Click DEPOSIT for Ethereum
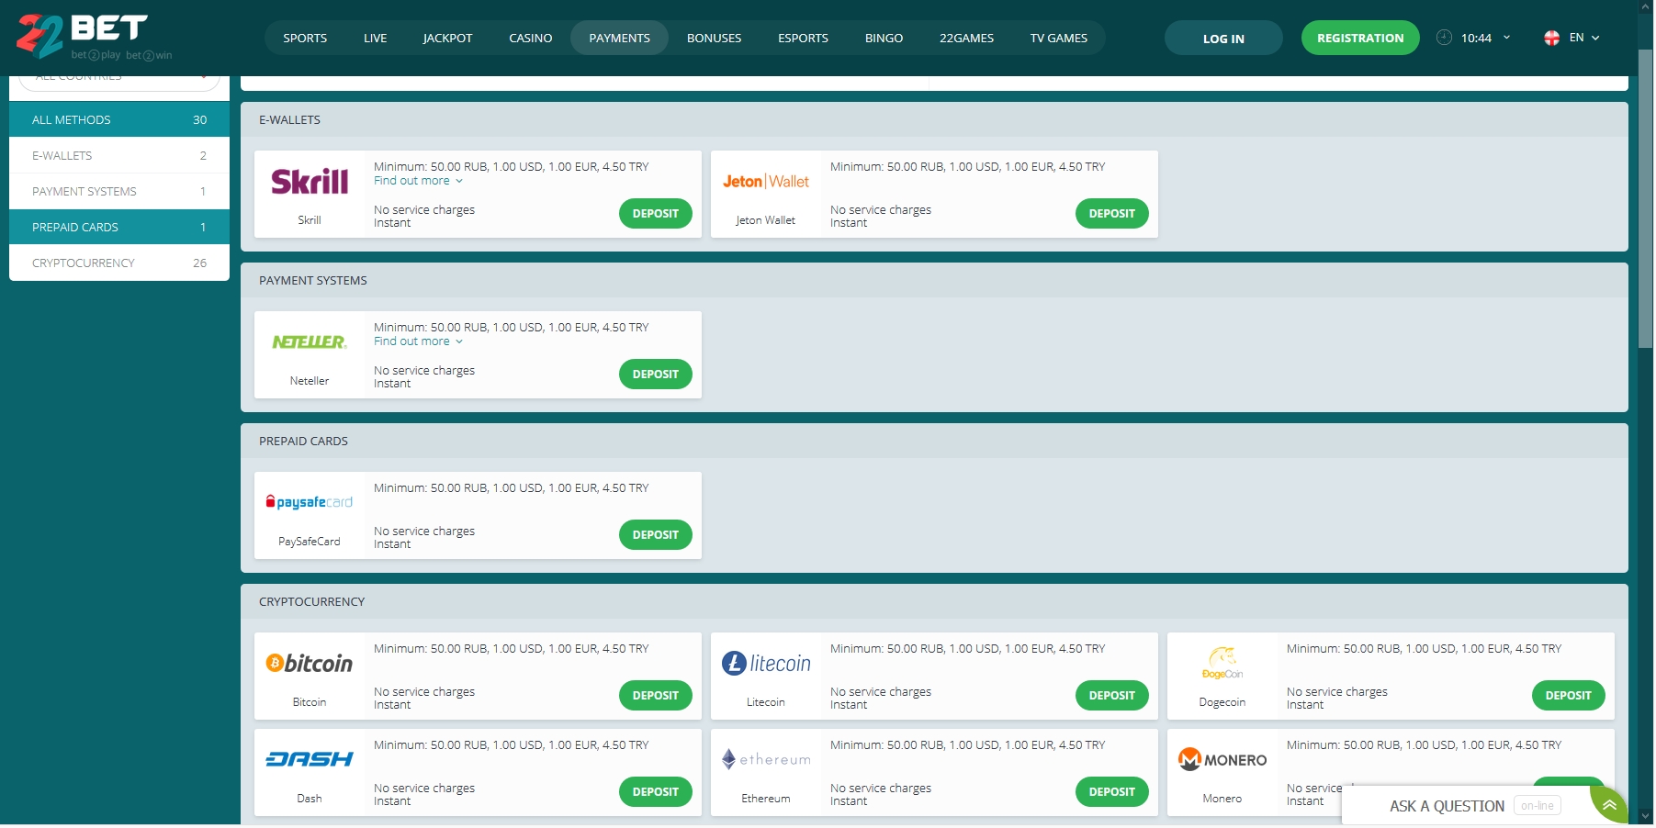This screenshot has width=1656, height=828. click(x=1112, y=792)
